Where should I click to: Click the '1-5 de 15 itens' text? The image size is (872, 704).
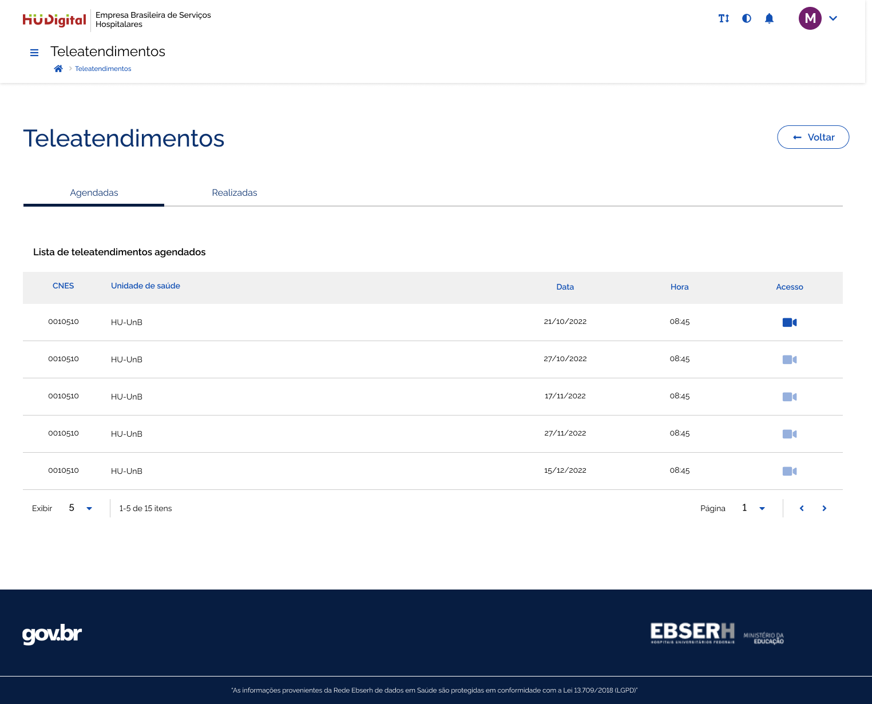coord(145,508)
